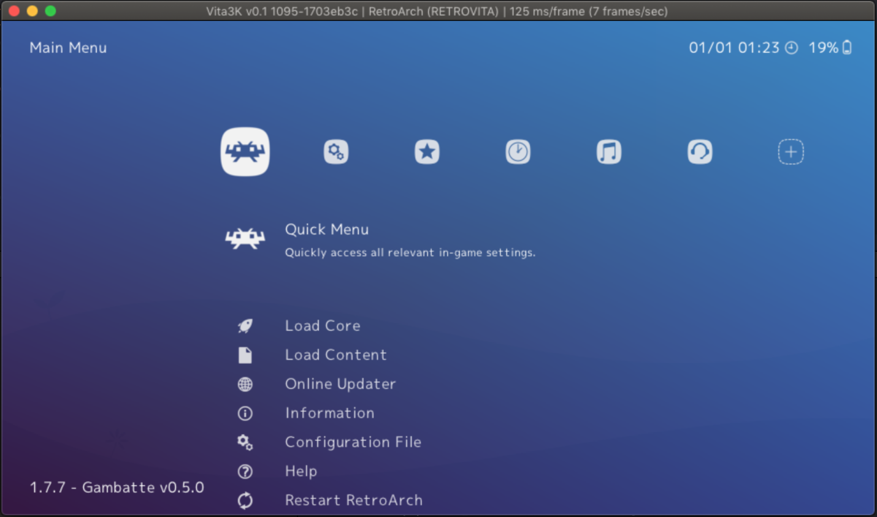Click the question mark icon for Help
This screenshot has width=877, height=517.
(x=245, y=472)
